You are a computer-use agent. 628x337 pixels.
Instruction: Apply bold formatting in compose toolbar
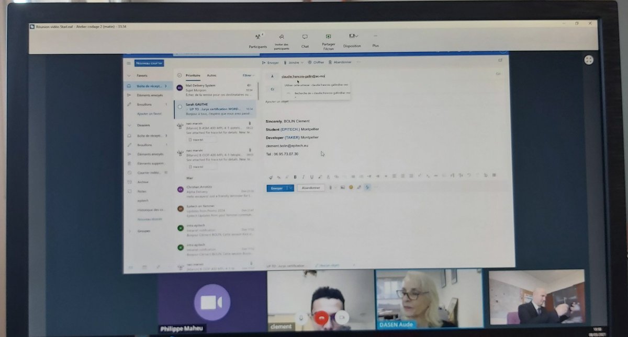click(295, 177)
